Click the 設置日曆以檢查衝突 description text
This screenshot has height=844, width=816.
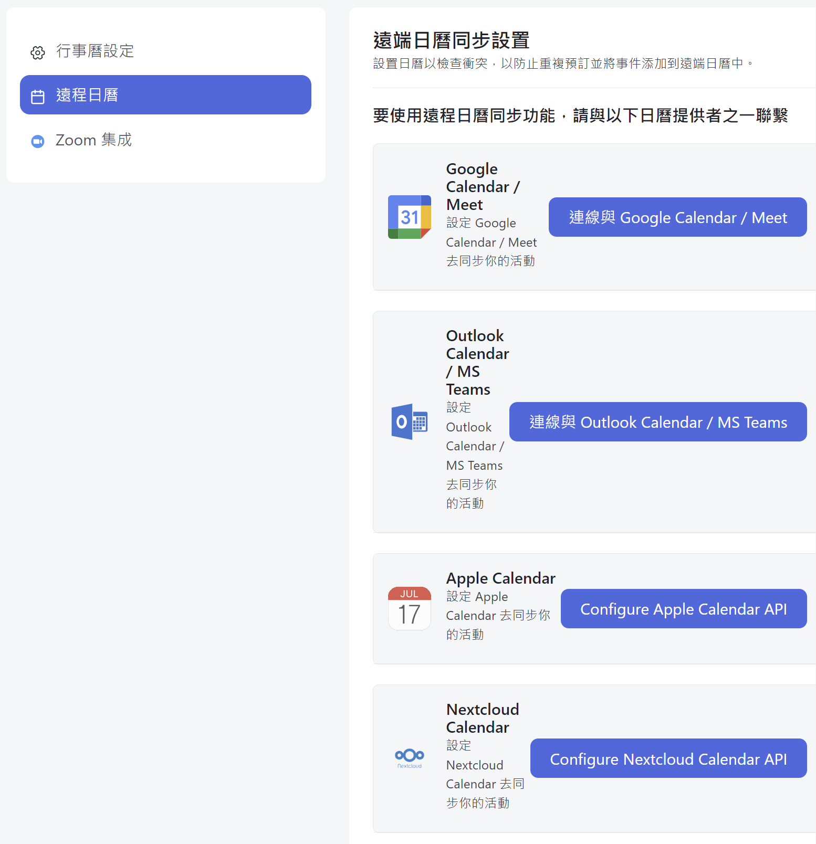click(x=563, y=64)
